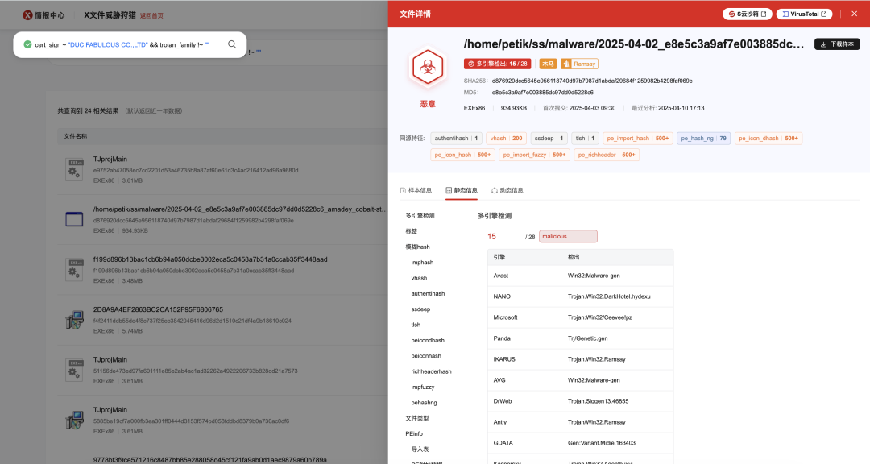
Task: Click the tlsh similarity tag
Action: [585, 139]
